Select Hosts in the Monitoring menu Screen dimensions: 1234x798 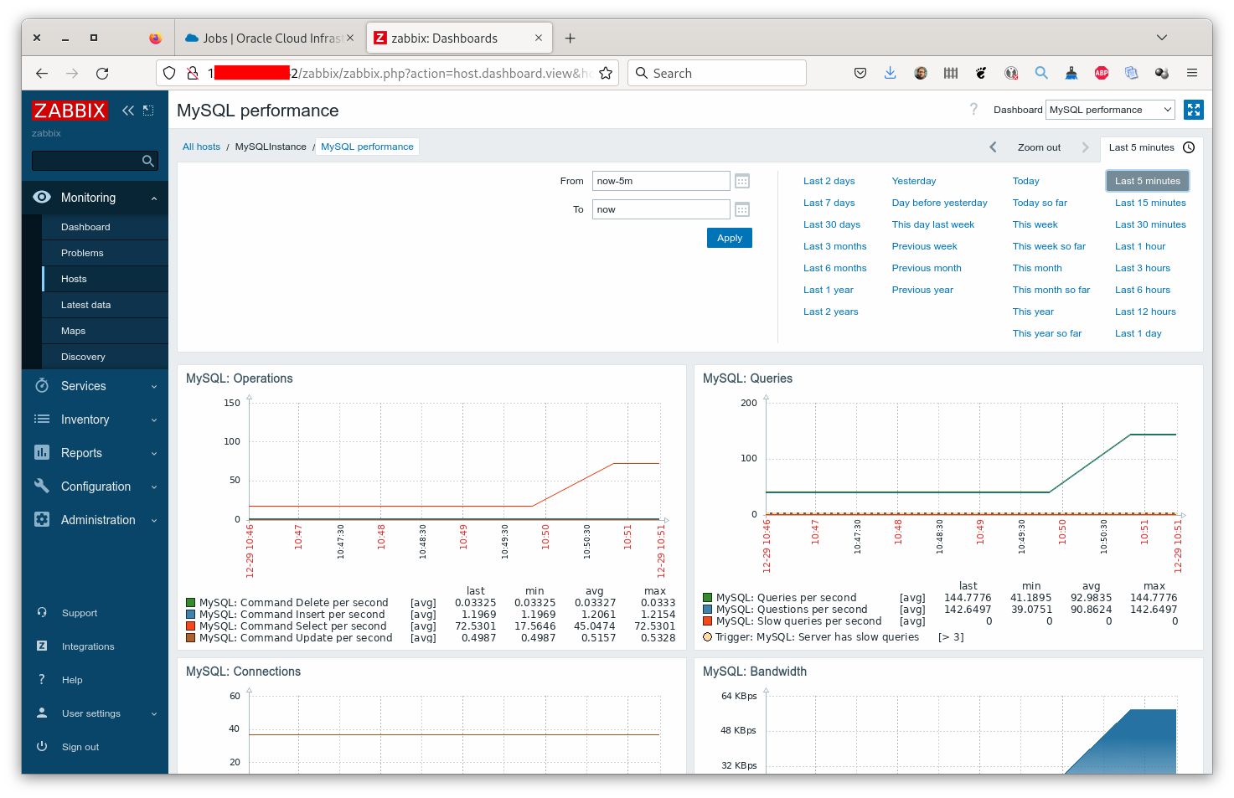74,278
